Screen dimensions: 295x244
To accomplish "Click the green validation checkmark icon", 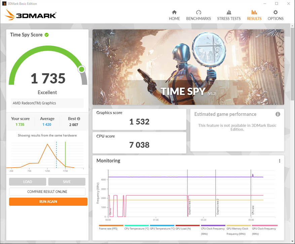I will click(x=46, y=35).
